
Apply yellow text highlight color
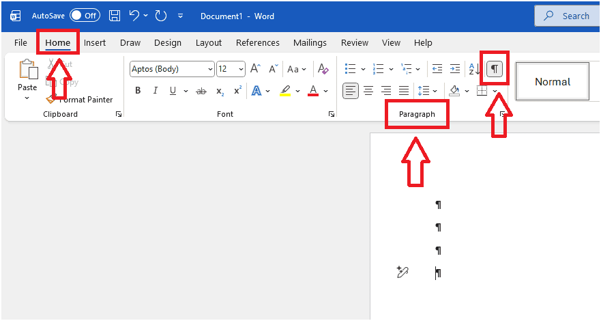(x=285, y=91)
